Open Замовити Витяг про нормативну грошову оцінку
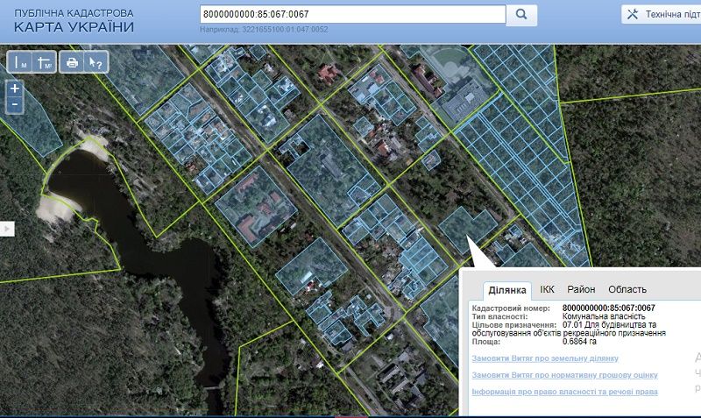Screen dimensions: 701x418 (x=564, y=374)
